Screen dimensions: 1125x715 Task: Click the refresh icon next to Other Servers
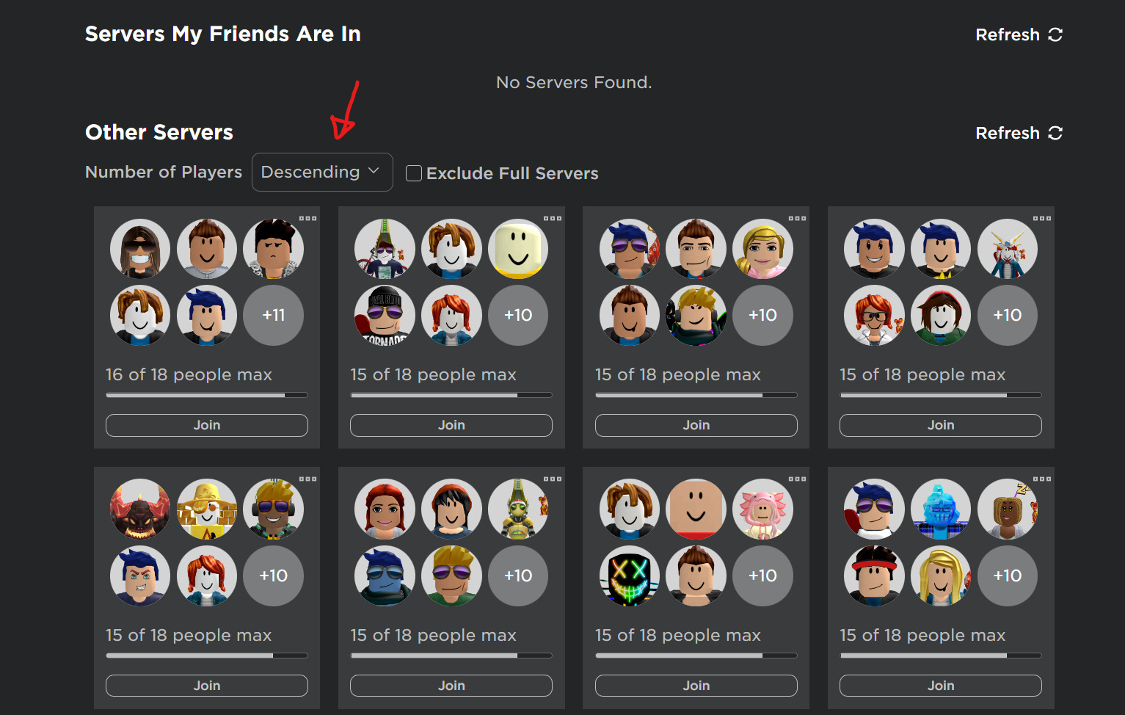tap(1057, 133)
